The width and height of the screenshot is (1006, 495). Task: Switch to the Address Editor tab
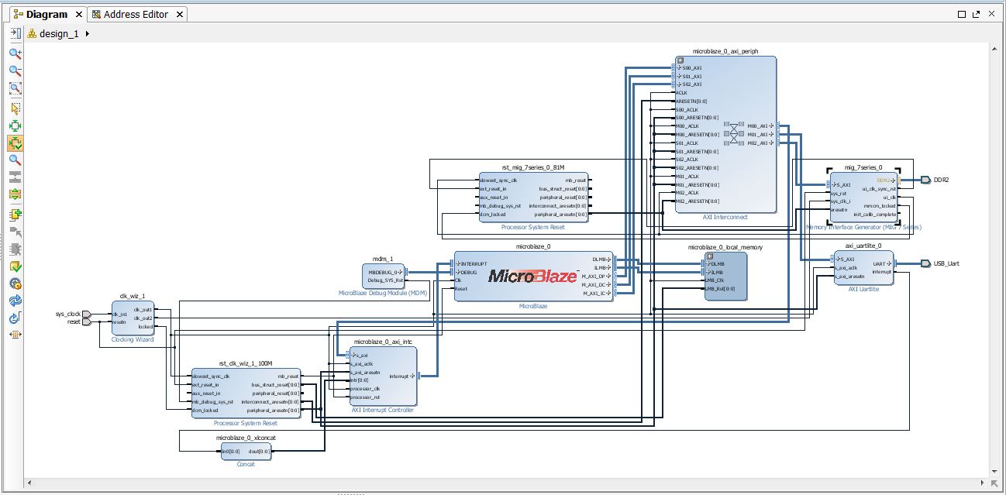coord(136,14)
